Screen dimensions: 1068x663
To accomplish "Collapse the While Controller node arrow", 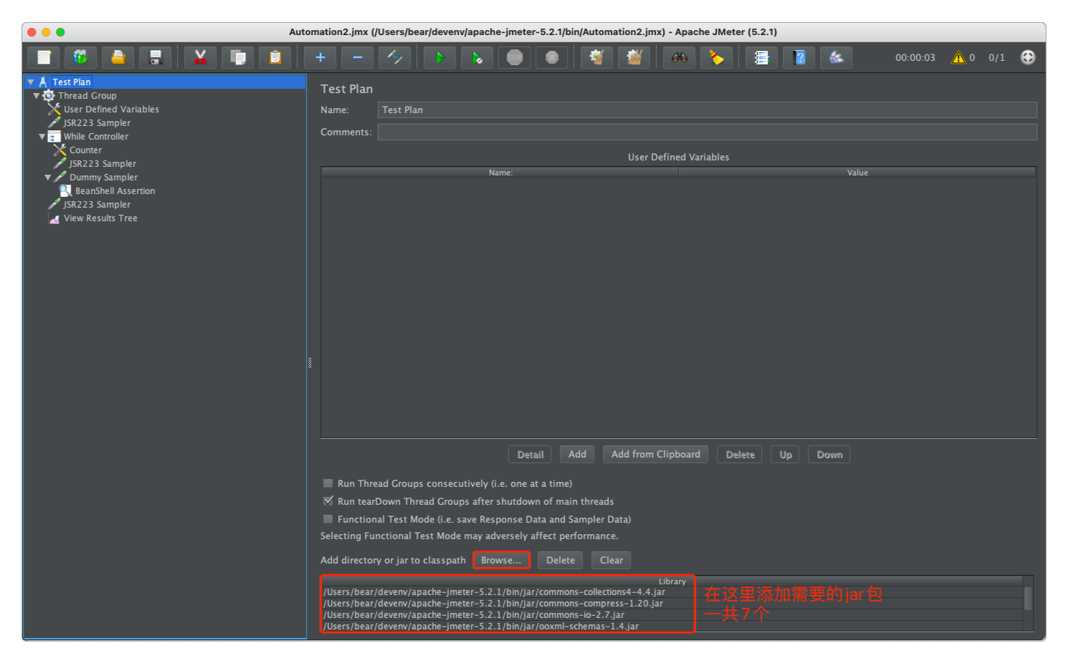I will [x=42, y=137].
